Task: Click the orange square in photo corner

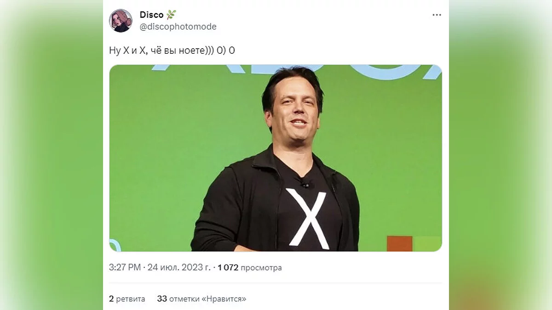Action: (x=399, y=243)
